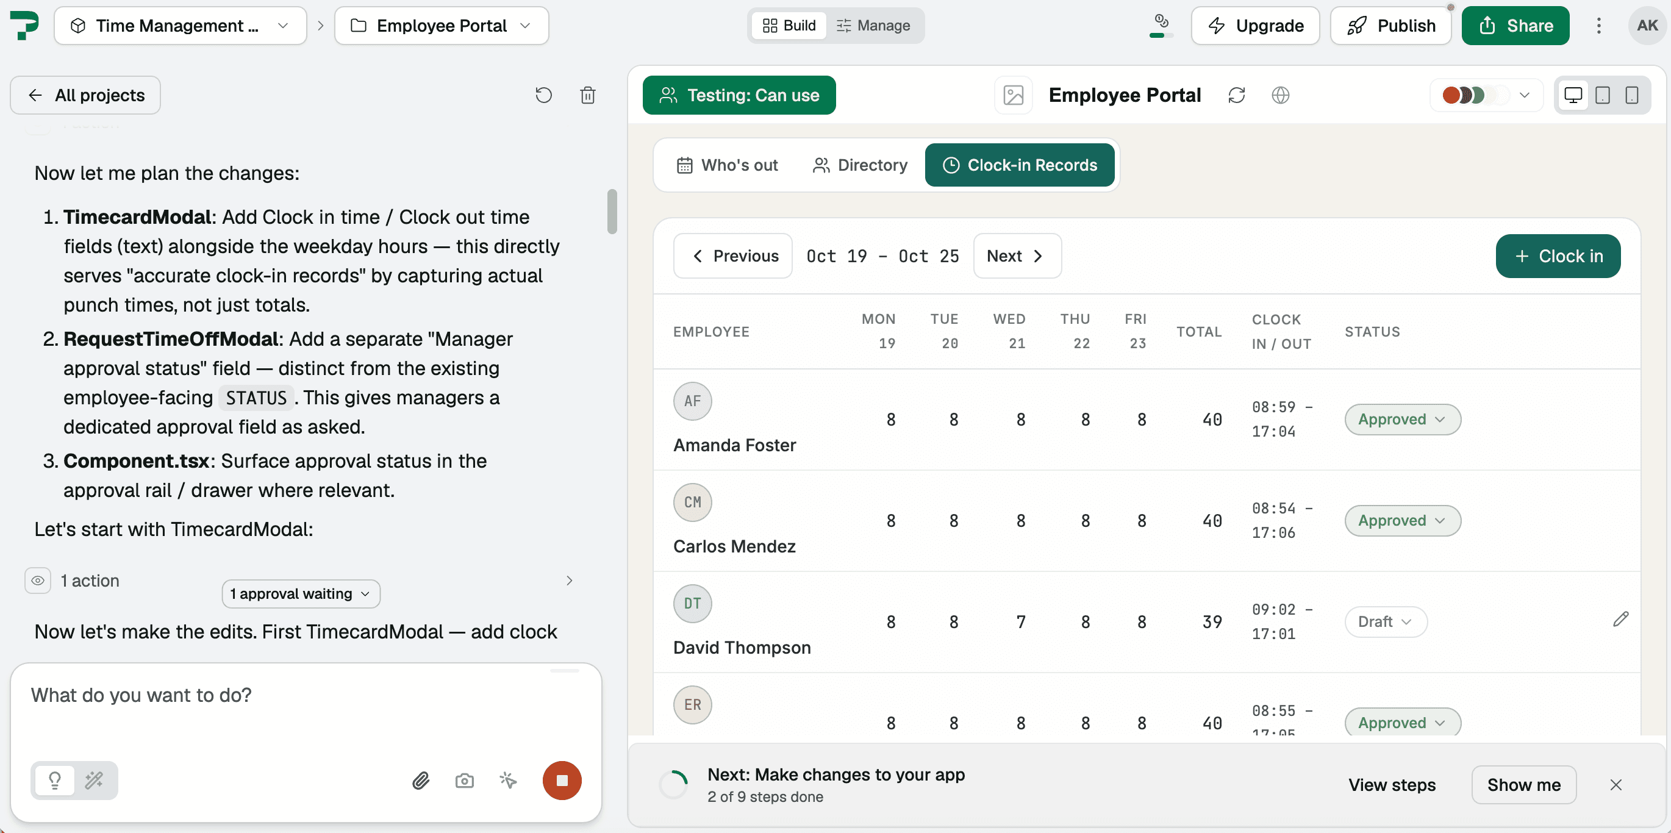Click the element selector cursor icon

click(508, 780)
